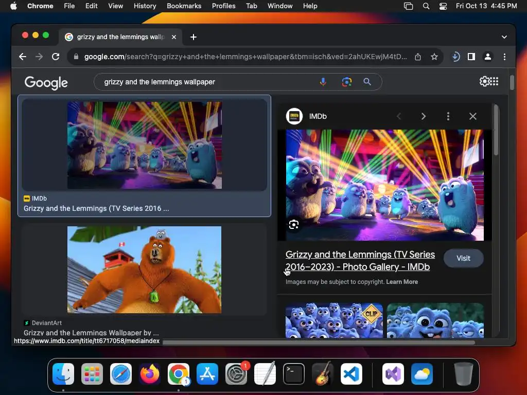527x395 pixels.
Task: Open the History menu
Action: [145, 6]
